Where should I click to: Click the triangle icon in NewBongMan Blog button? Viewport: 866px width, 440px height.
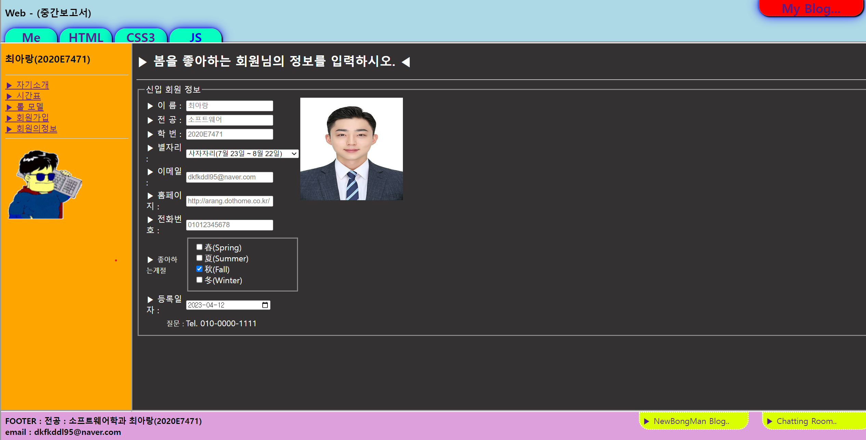646,421
